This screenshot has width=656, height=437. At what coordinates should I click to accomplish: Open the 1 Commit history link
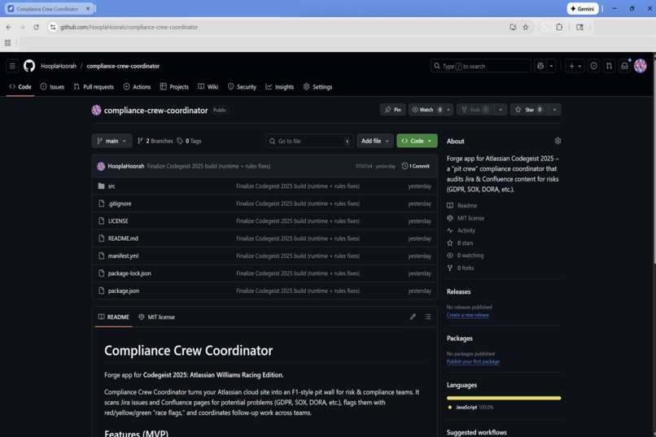click(415, 166)
